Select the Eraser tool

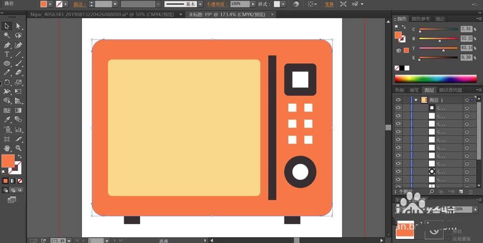tap(18, 72)
